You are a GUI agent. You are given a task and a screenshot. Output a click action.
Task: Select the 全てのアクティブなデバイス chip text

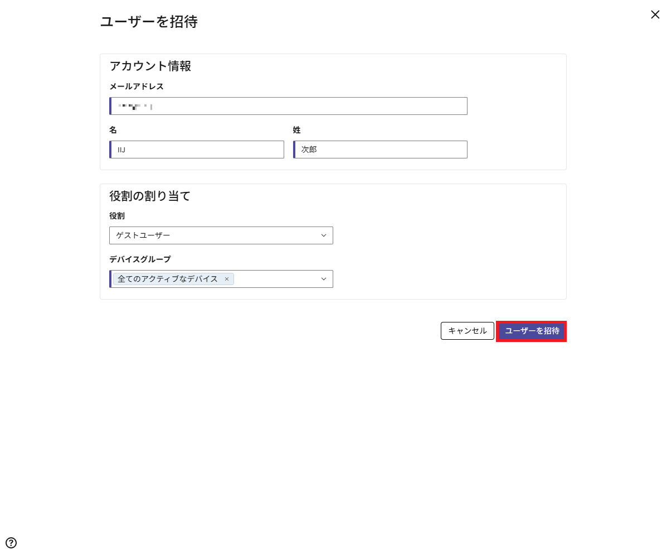[168, 279]
